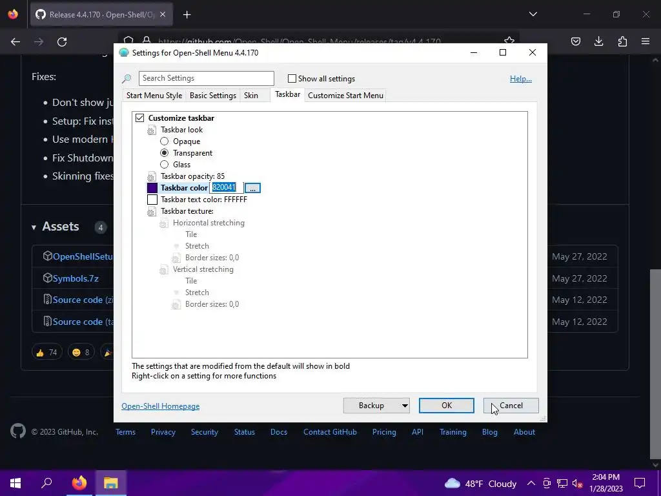Open the Pricing footer link
The image size is (661, 496).
(384, 432)
